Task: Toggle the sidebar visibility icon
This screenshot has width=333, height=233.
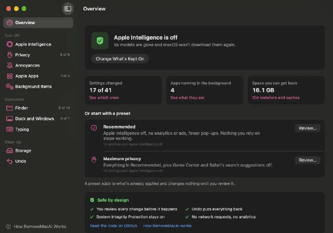Action: [68, 9]
